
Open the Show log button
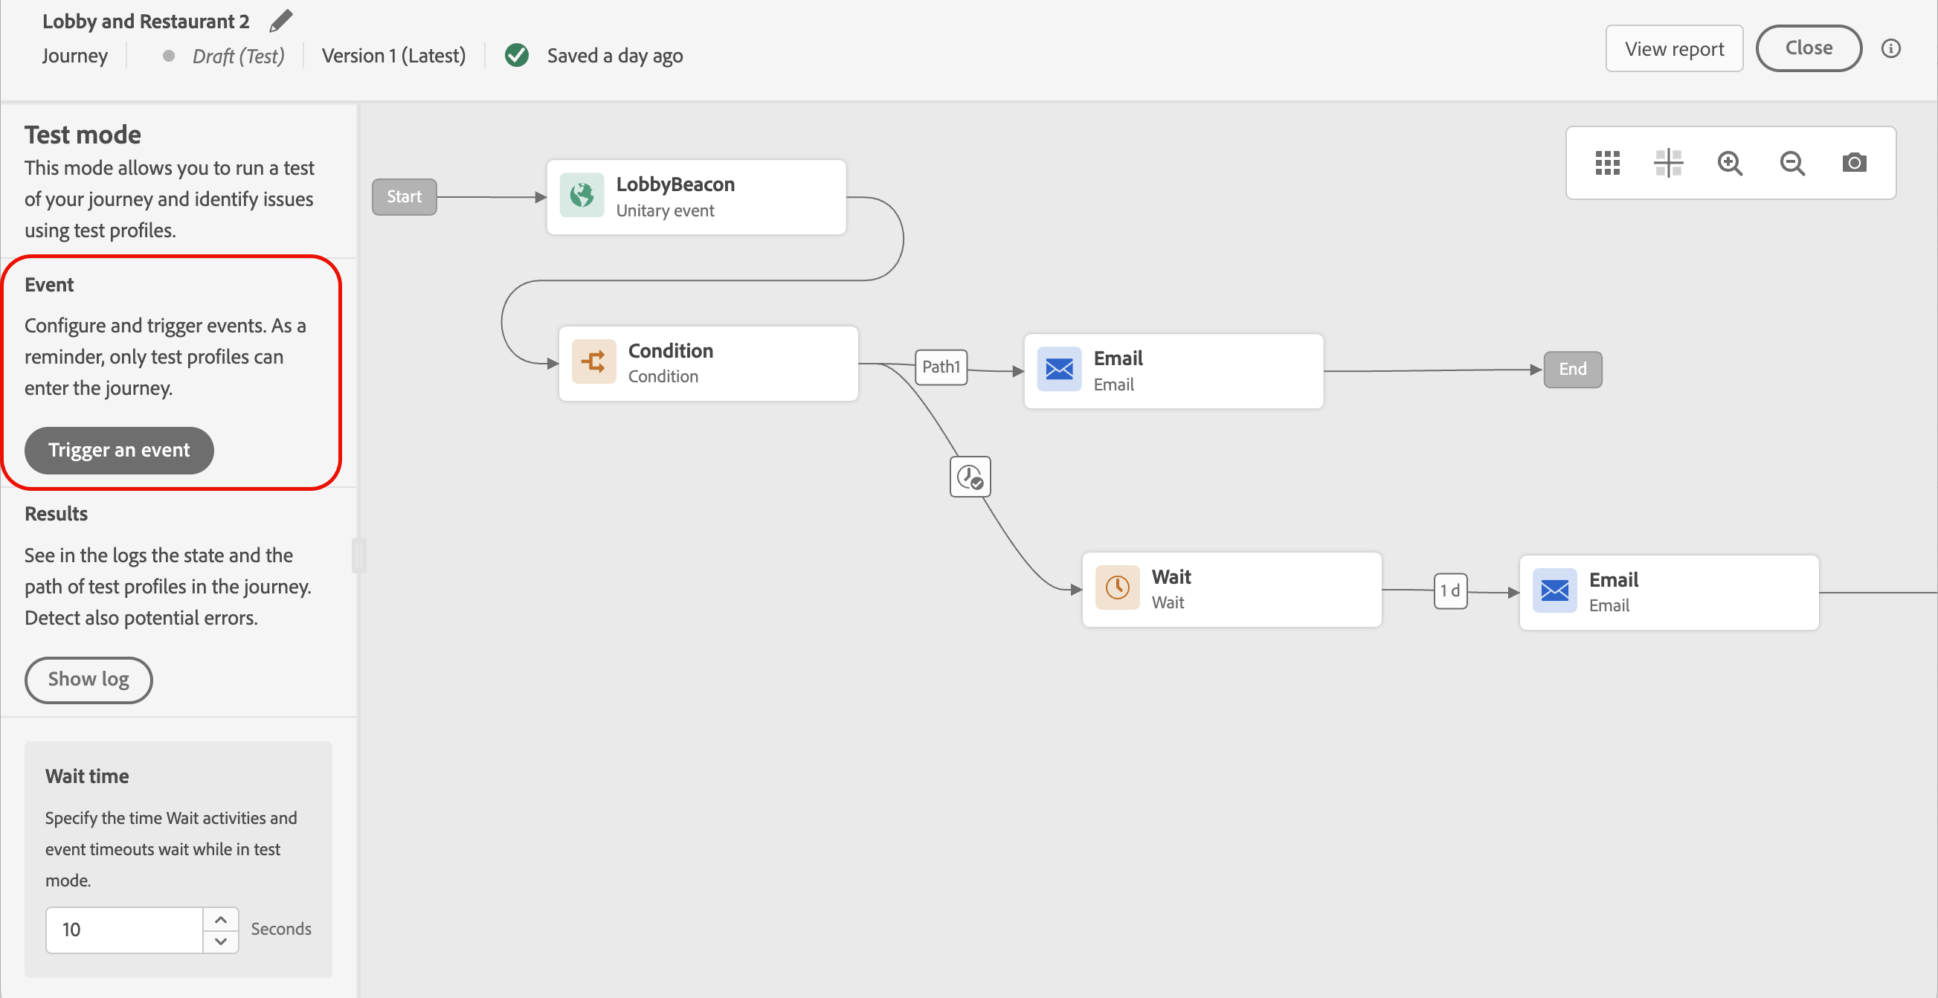pyautogui.click(x=88, y=679)
